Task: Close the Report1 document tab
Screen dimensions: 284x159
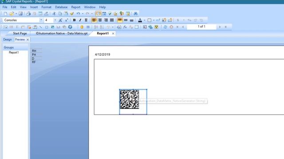Action: (113, 34)
